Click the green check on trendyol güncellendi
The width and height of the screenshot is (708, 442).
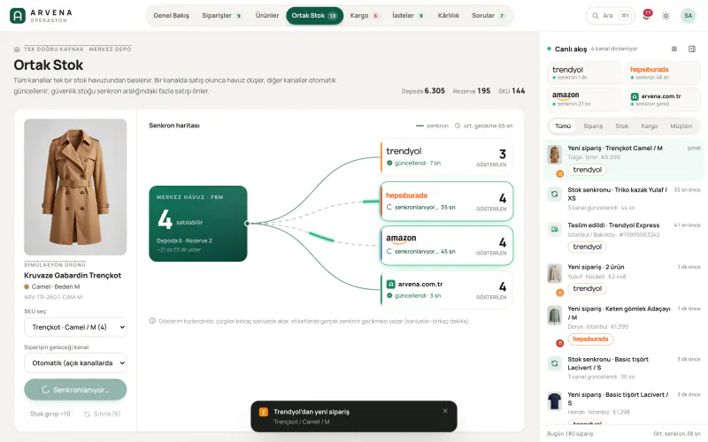point(389,164)
